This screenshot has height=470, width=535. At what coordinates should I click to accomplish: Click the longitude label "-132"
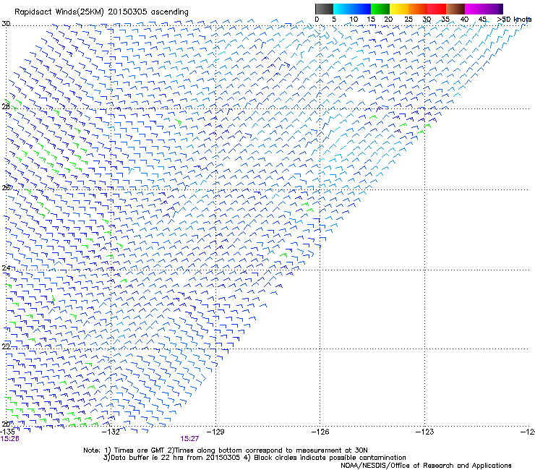111,432
